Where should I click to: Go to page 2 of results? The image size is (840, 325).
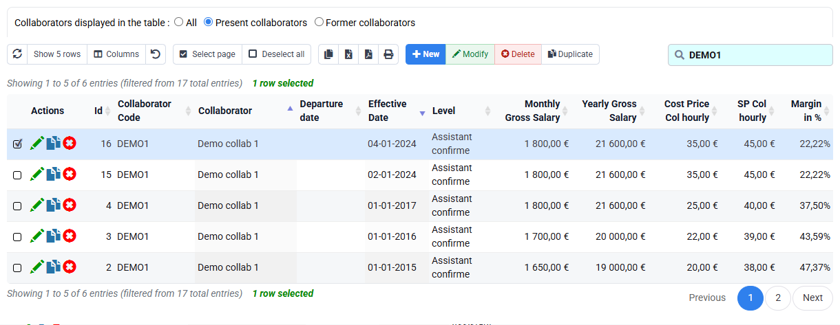(778, 298)
